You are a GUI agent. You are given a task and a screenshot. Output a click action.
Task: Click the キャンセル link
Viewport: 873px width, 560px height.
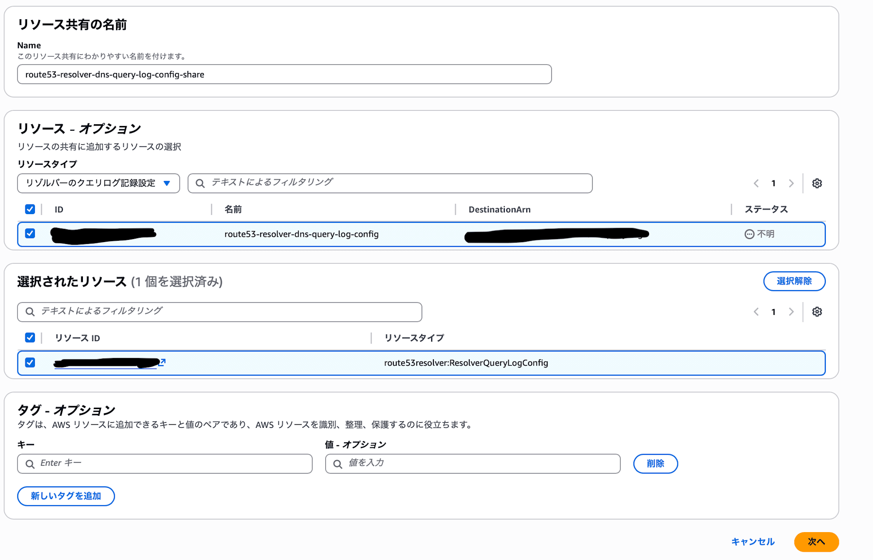tap(753, 542)
